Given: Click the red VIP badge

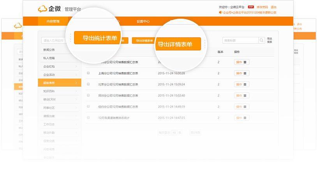Looking at the screenshot, I should pos(251,7).
